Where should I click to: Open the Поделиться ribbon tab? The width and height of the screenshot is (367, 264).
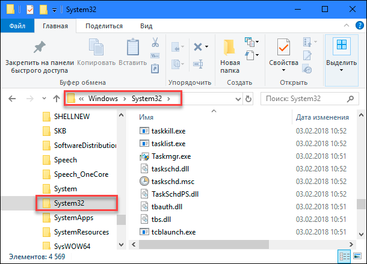[x=104, y=26]
